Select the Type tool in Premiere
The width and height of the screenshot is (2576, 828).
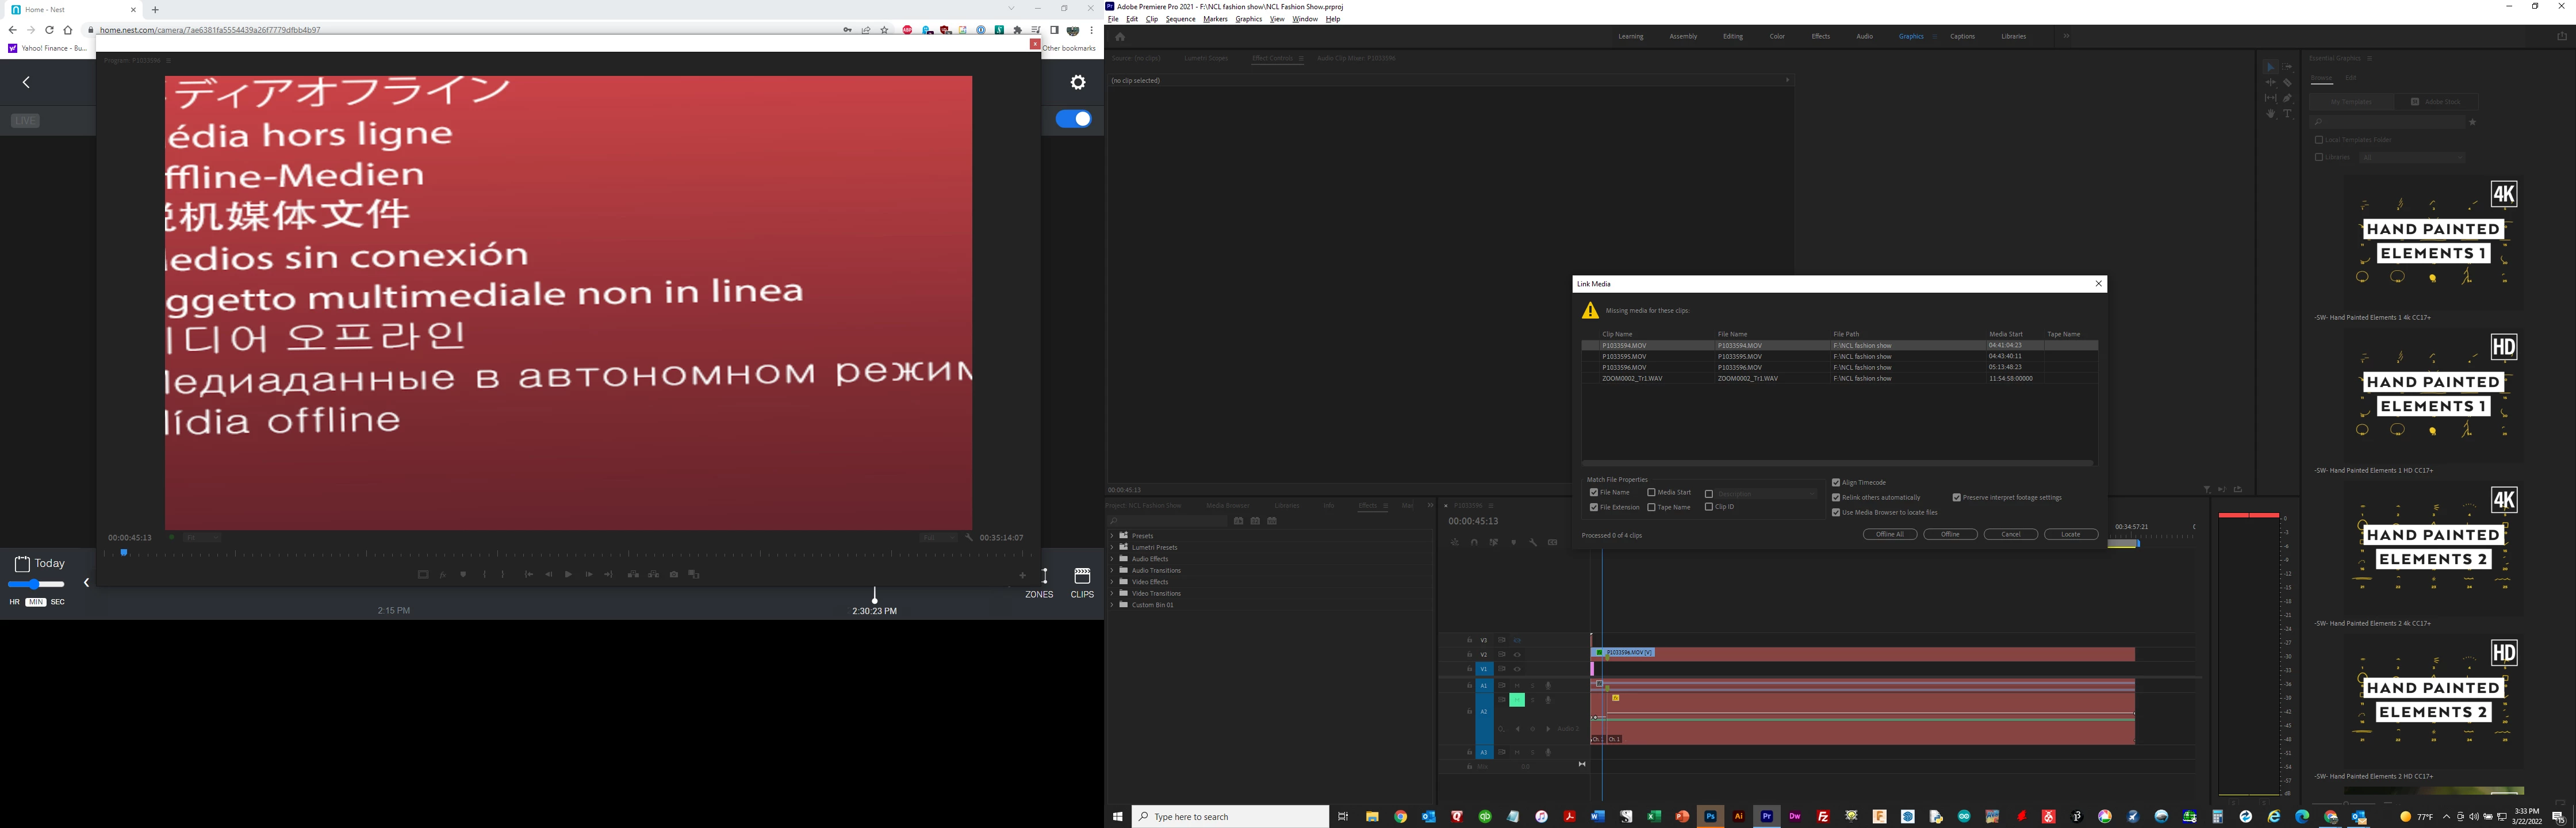coord(2287,114)
